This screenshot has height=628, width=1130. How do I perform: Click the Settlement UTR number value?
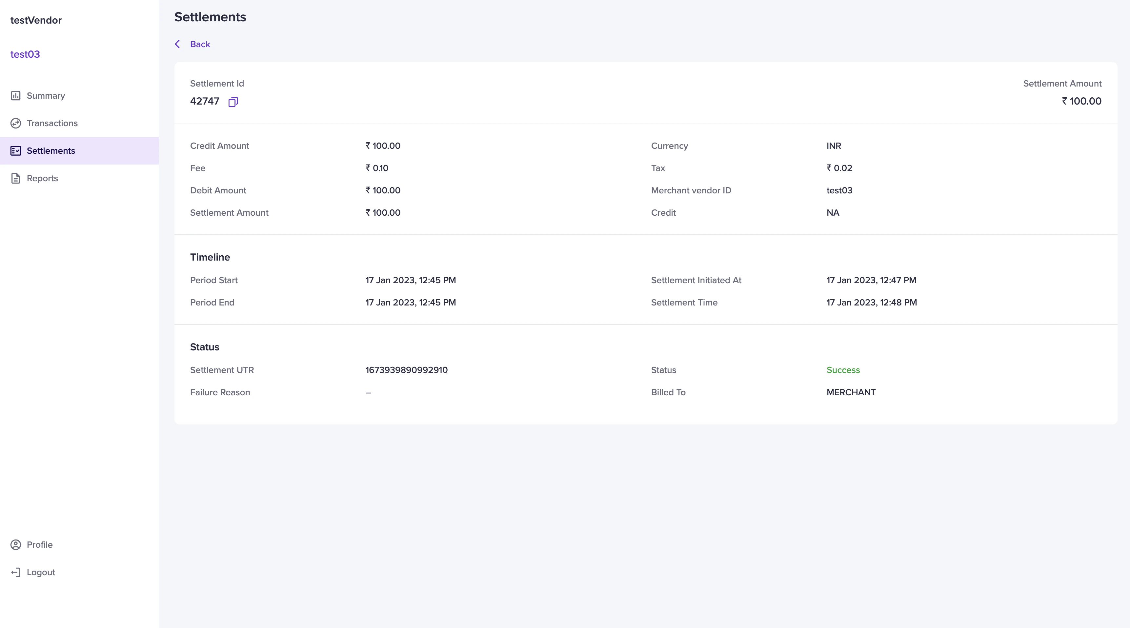pos(406,370)
